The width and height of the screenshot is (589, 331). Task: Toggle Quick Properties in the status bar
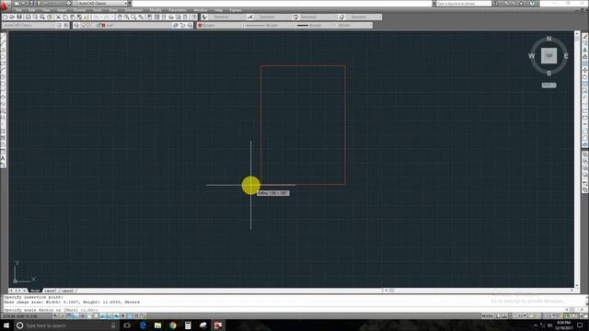pyautogui.click(x=136, y=316)
